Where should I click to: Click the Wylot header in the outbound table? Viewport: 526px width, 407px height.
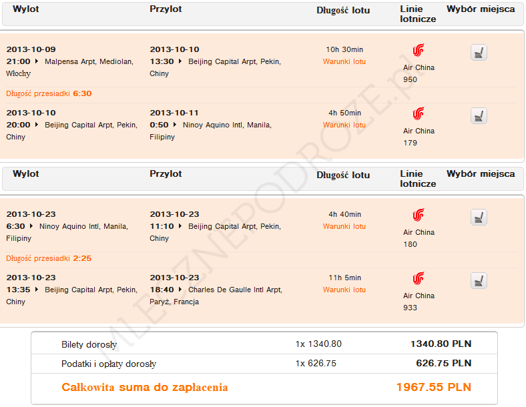pos(25,9)
